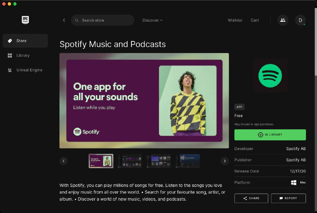The image size is (317, 213).
Task: Open the friends list icon
Action: point(283,20)
